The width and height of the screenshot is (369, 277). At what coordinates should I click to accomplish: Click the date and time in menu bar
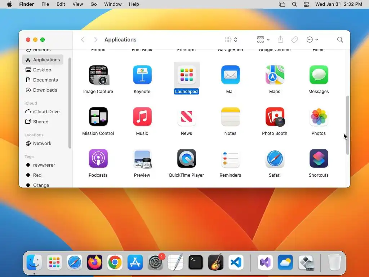click(339, 4)
